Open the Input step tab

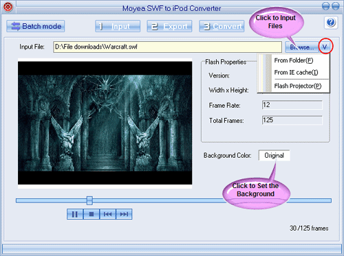point(118,26)
